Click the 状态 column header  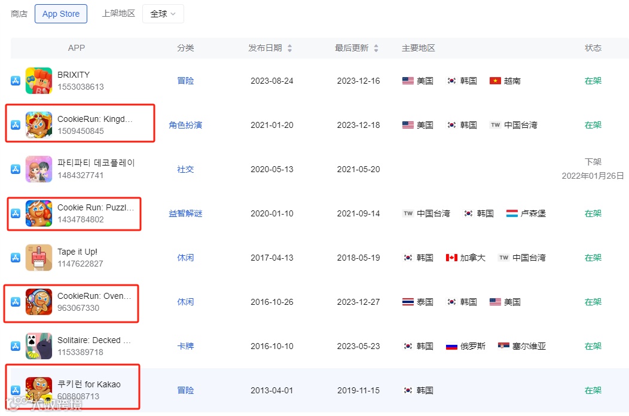(x=593, y=48)
